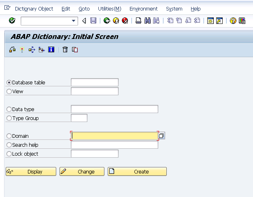
Task: Click the yellow Help question mark icon
Action: (233, 21)
